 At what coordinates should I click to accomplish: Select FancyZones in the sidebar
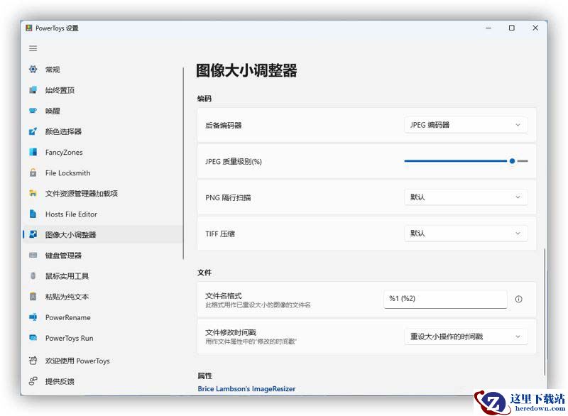coord(104,152)
